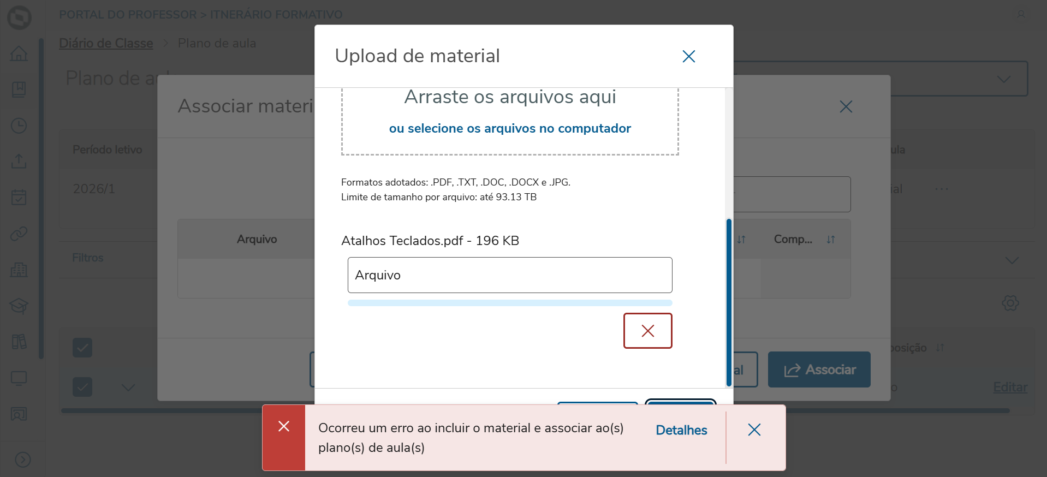Select the calendar check icon in sidebar
The height and width of the screenshot is (477, 1047).
point(19,198)
